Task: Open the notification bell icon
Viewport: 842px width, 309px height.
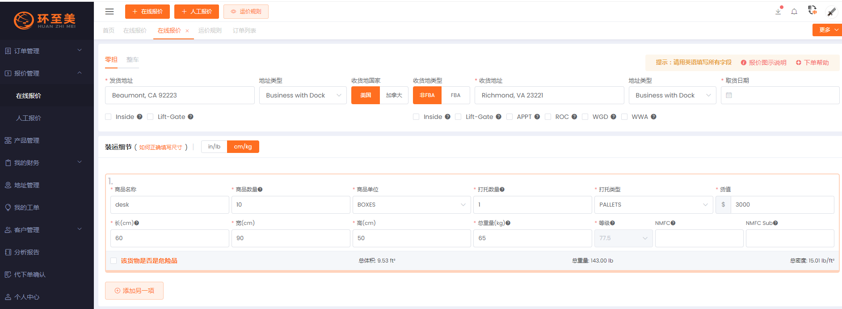Action: pos(794,12)
